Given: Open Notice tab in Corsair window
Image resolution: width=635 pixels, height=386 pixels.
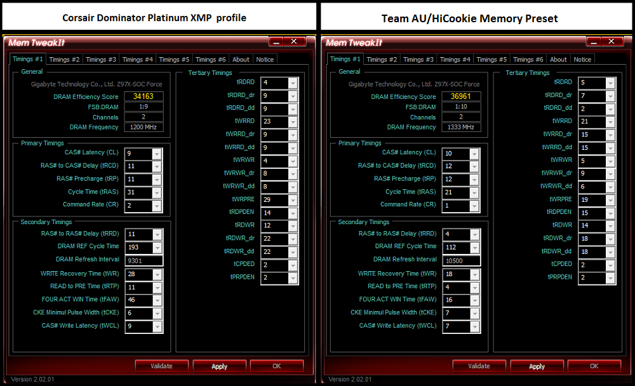Looking at the screenshot, I should coord(265,60).
